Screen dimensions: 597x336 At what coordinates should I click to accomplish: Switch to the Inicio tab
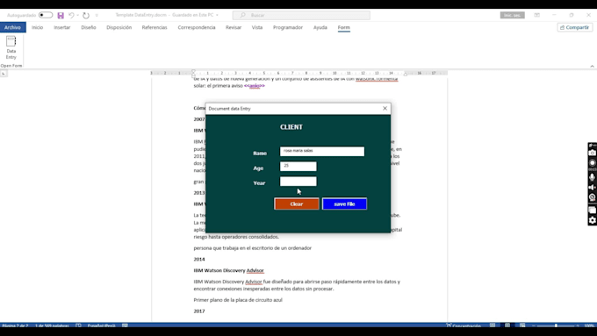click(37, 27)
